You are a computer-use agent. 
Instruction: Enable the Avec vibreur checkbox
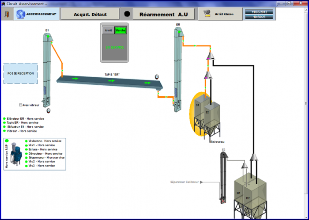20,105
